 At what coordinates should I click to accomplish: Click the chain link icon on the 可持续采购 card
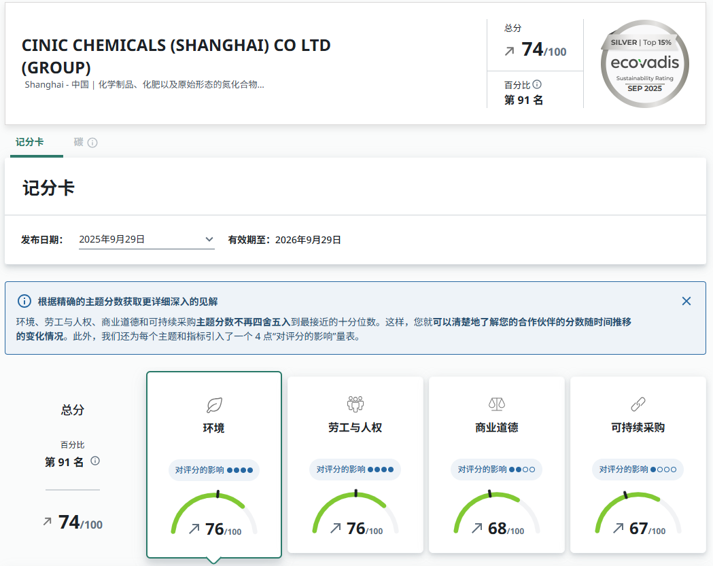[x=638, y=405]
